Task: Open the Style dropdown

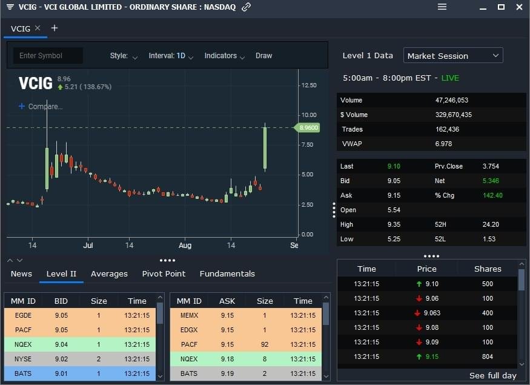Action: (124, 56)
